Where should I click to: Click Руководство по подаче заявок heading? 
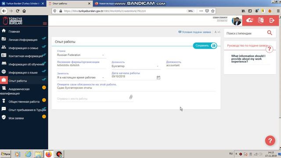[x=248, y=46]
